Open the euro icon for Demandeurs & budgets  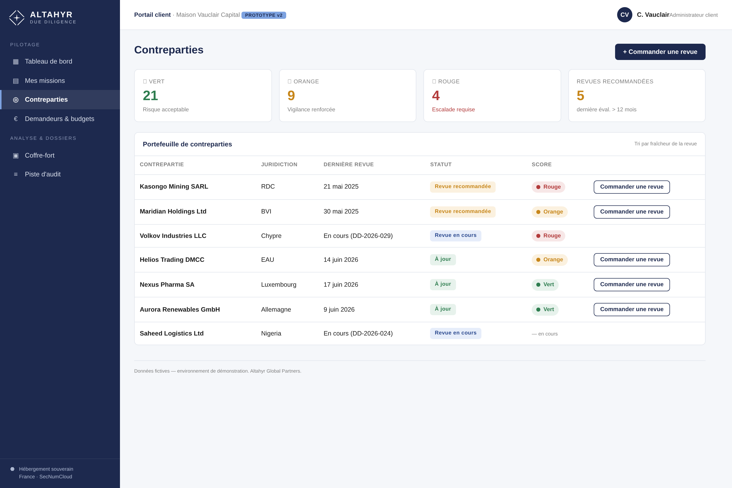[16, 119]
